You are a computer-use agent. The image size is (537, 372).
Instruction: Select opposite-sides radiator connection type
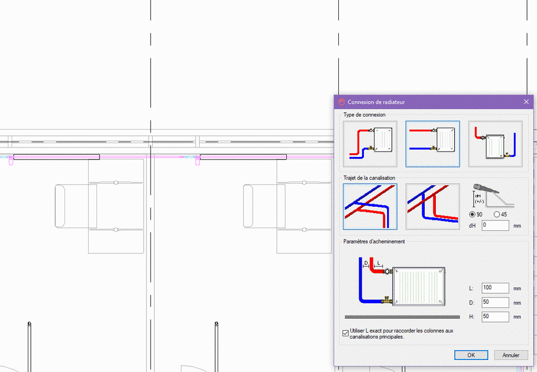pyautogui.click(x=496, y=144)
